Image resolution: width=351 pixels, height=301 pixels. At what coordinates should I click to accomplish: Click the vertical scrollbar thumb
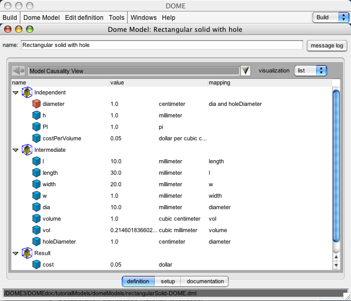336,166
